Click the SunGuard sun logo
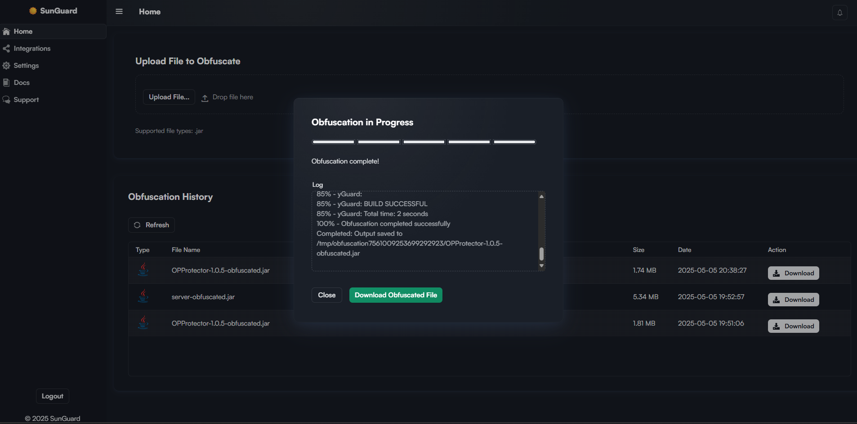 [x=32, y=10]
